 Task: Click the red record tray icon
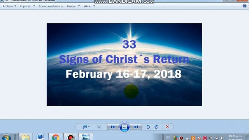tap(181, 138)
